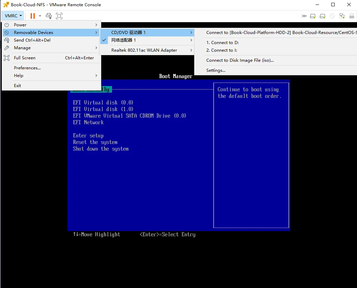
Task: Minimize the VMware Remote Console window
Action: (317, 5)
